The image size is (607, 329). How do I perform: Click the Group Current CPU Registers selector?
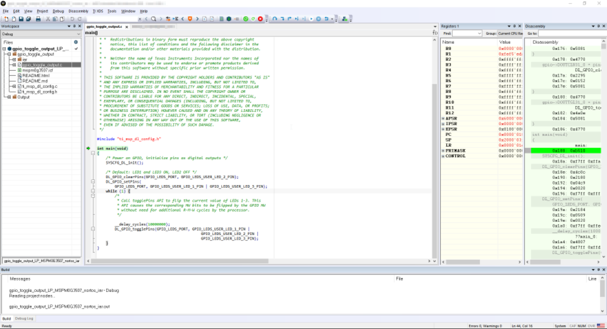510,33
